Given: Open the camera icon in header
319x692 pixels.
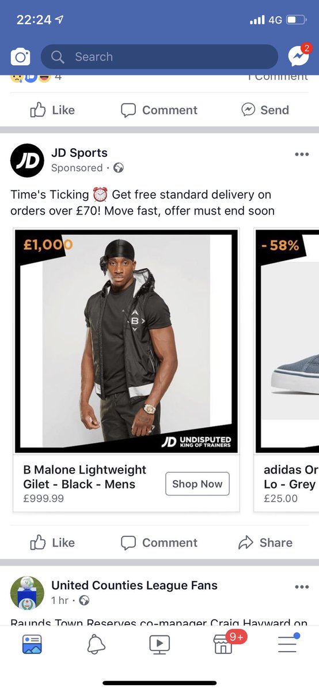Looking at the screenshot, I should (x=20, y=57).
